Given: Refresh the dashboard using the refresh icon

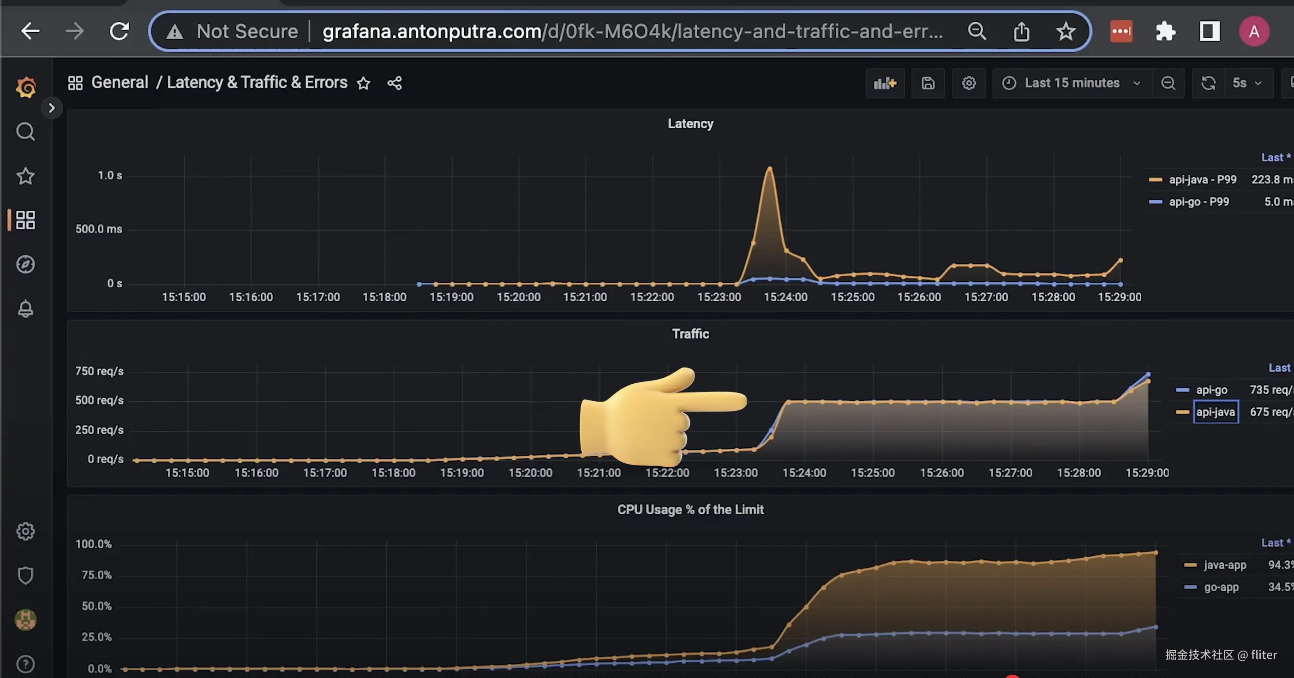Looking at the screenshot, I should pyautogui.click(x=1208, y=83).
